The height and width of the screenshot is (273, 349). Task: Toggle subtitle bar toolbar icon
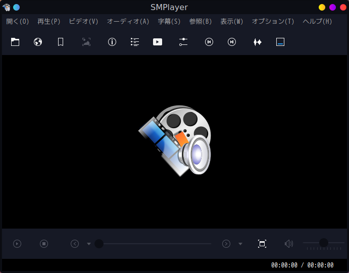(280, 42)
